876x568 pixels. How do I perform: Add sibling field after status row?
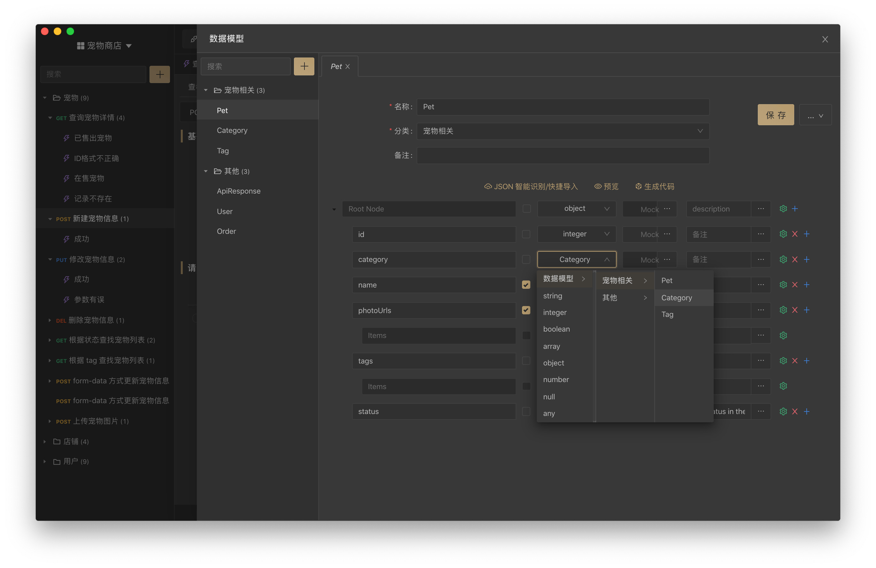(x=806, y=411)
